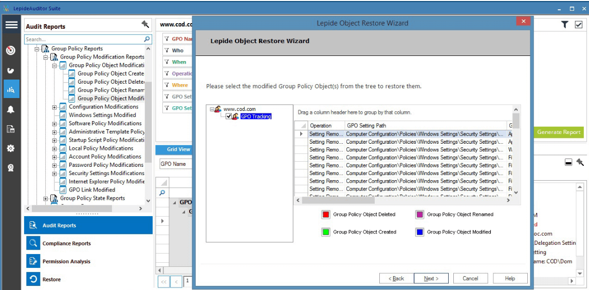The height and width of the screenshot is (290, 589).
Task: Click the Who filter icon
Action: [x=167, y=50]
